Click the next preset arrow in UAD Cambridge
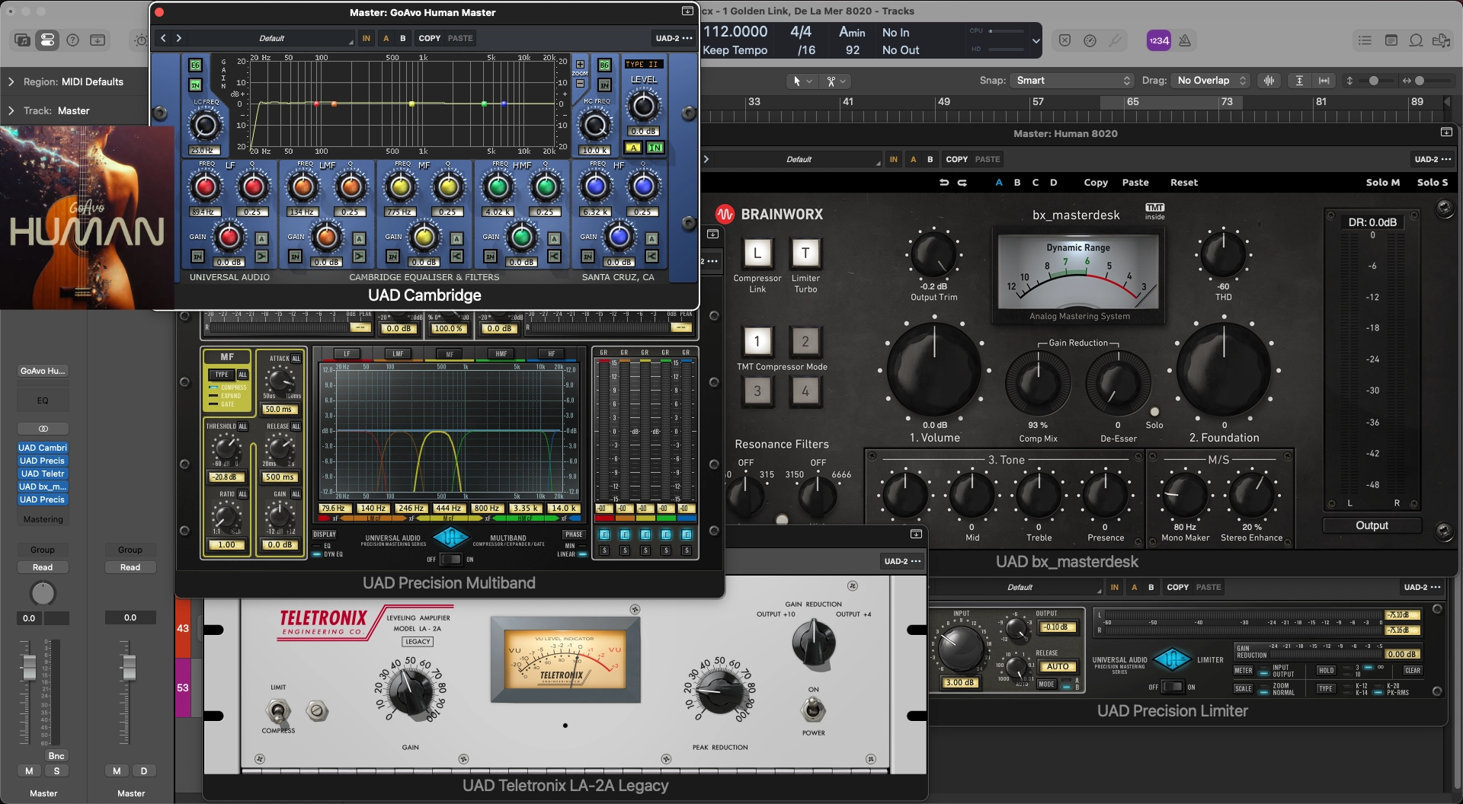The image size is (1463, 804). [x=179, y=38]
